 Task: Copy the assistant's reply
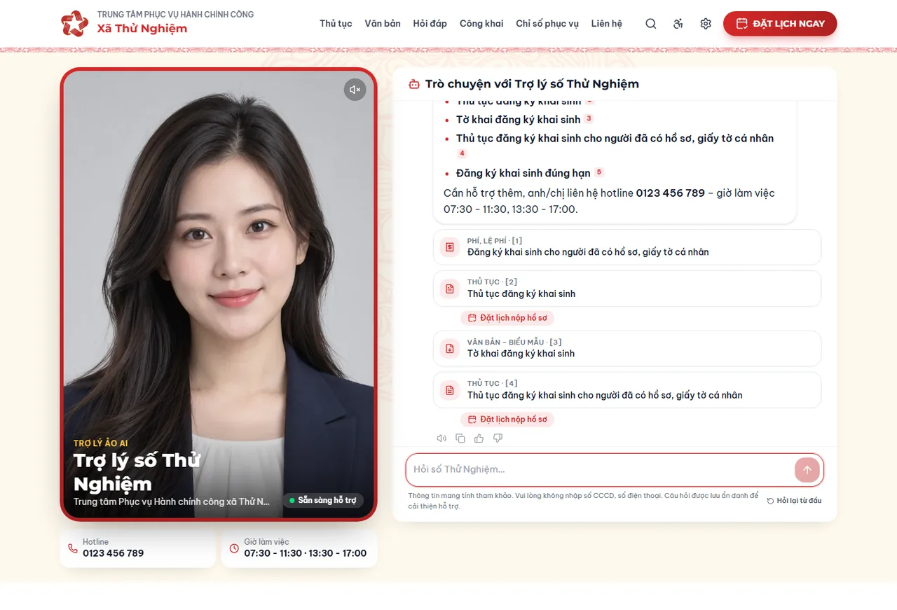point(460,438)
